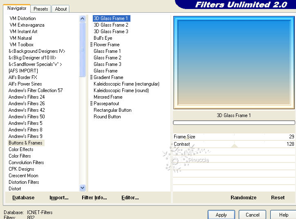
Task: Open the filter Editor...
Action: point(130,198)
